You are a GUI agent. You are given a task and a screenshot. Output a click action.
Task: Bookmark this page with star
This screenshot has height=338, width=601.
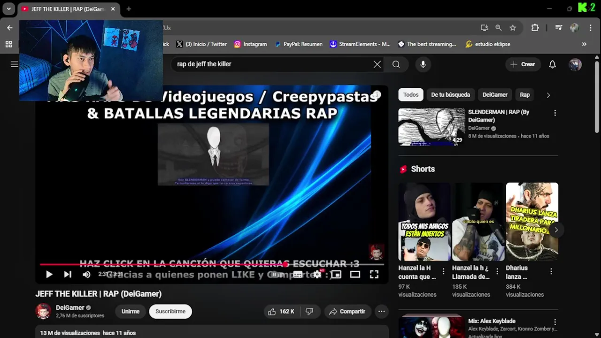click(x=513, y=28)
